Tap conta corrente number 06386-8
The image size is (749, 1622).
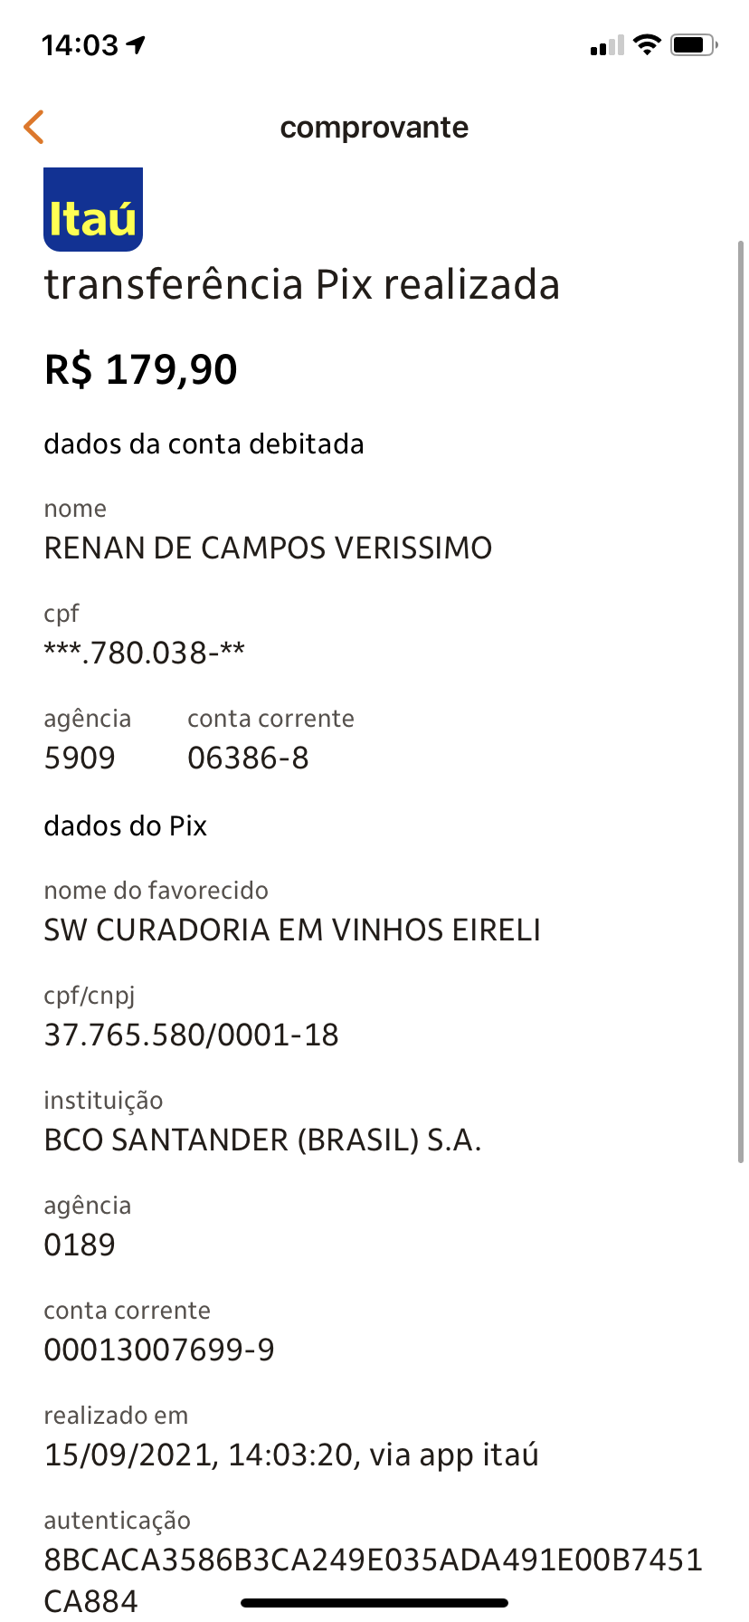coord(248,758)
